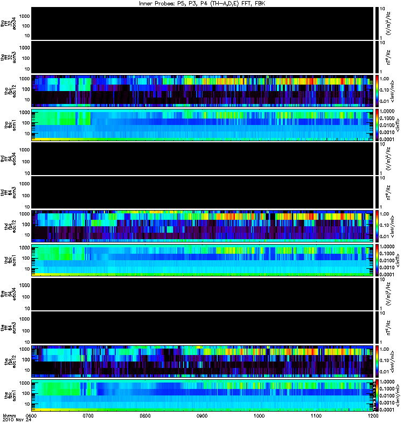Select the thd fff 64 scm3 black panel

pos(203,192)
